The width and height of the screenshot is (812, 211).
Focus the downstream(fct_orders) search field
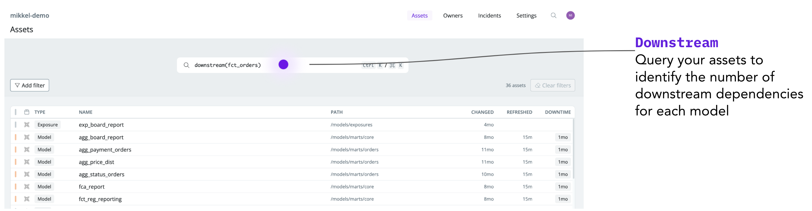[292, 65]
